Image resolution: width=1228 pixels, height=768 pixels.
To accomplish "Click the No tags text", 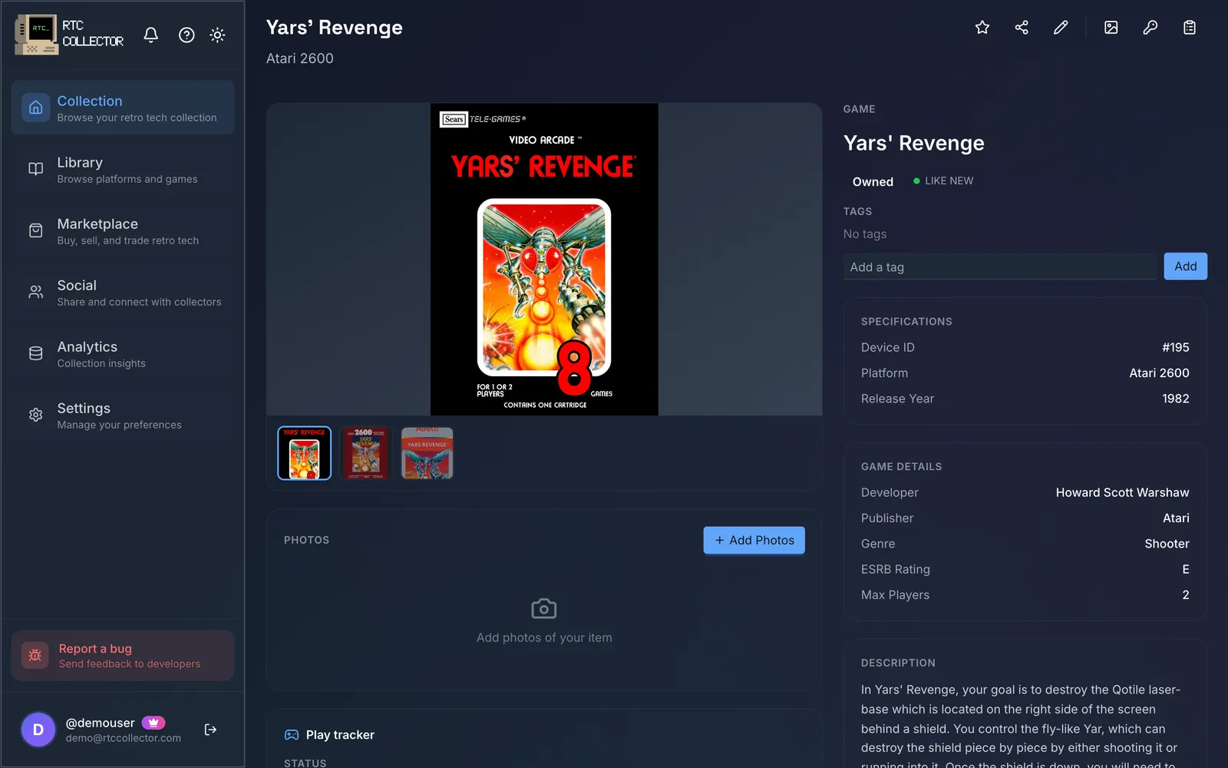I will pos(865,234).
